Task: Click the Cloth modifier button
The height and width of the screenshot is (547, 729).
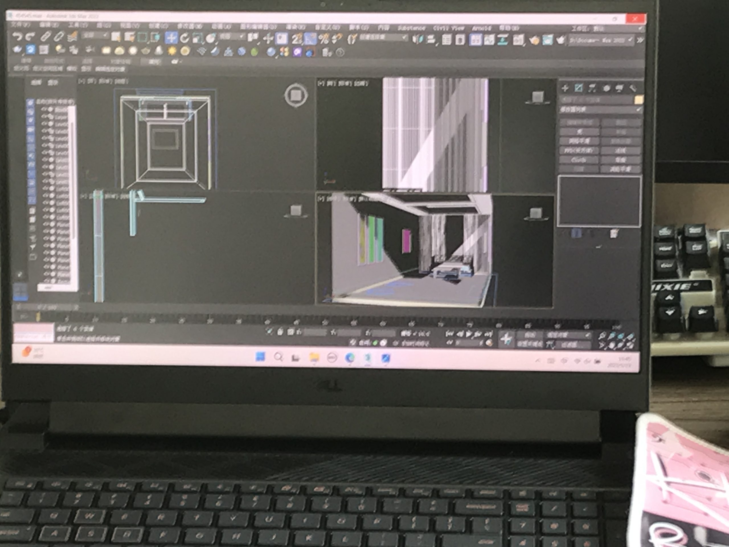Action: tap(579, 160)
